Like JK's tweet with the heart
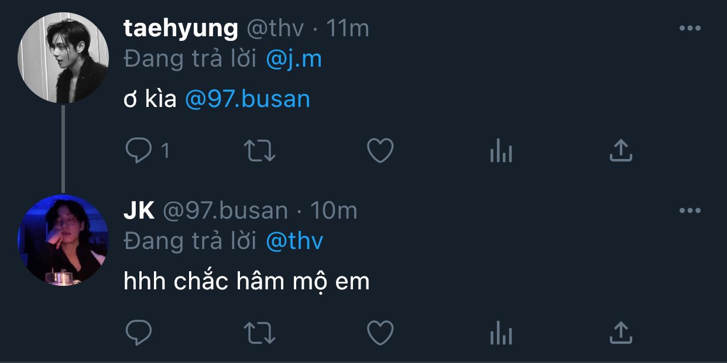727x363 pixels. click(380, 333)
